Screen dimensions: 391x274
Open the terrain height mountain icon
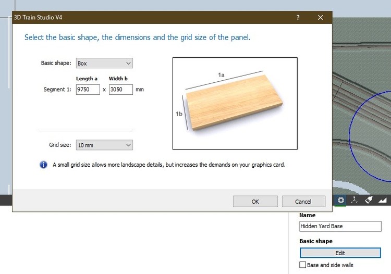(x=383, y=200)
